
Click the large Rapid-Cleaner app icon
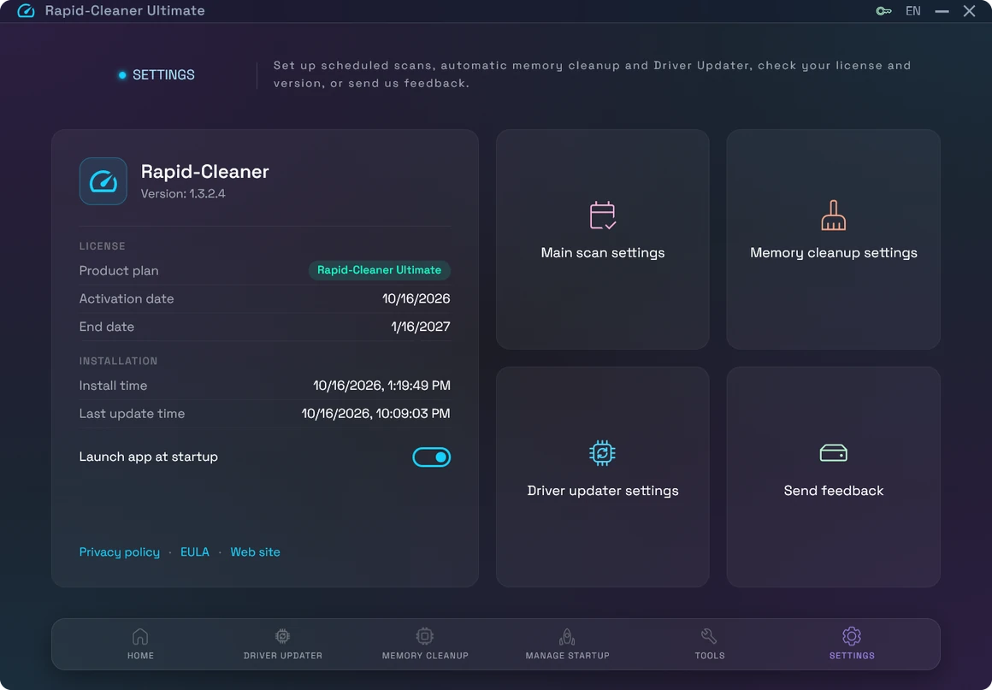click(103, 181)
